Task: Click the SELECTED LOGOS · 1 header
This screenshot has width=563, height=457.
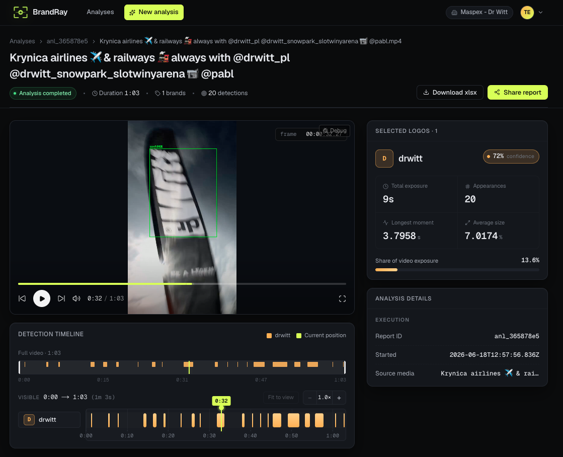Action: click(x=406, y=131)
